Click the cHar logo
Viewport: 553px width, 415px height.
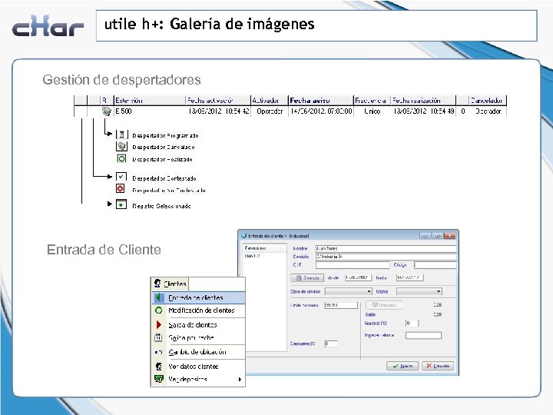(48, 26)
